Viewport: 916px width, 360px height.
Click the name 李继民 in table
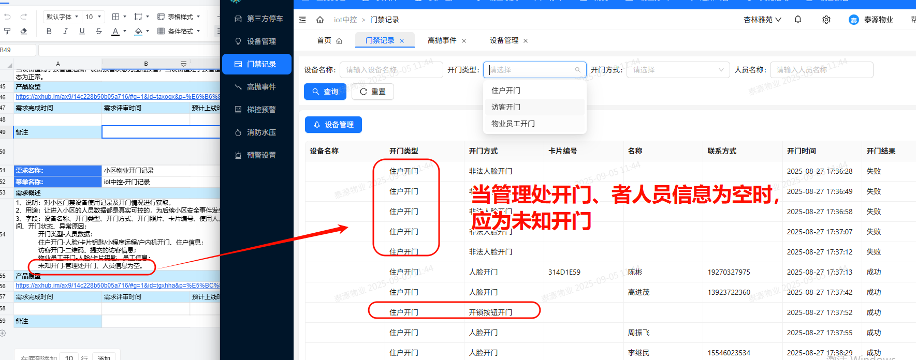pyautogui.click(x=638, y=353)
